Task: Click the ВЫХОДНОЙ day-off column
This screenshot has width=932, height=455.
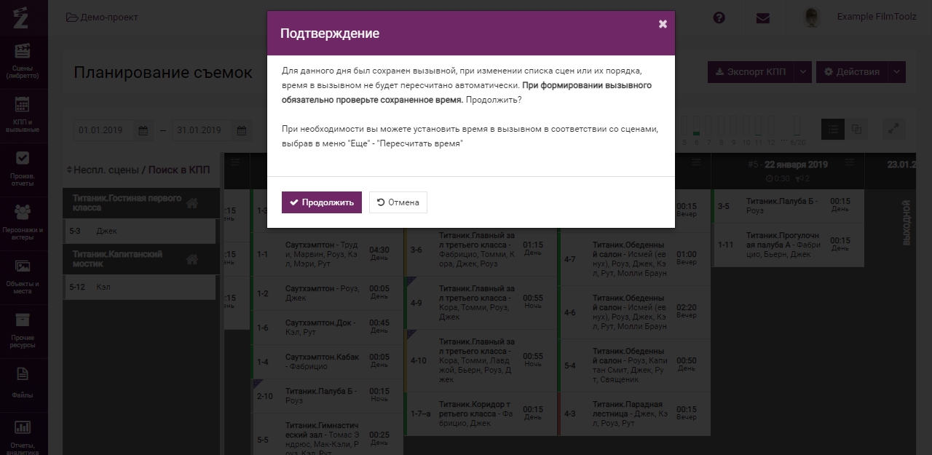Action: tap(906, 223)
